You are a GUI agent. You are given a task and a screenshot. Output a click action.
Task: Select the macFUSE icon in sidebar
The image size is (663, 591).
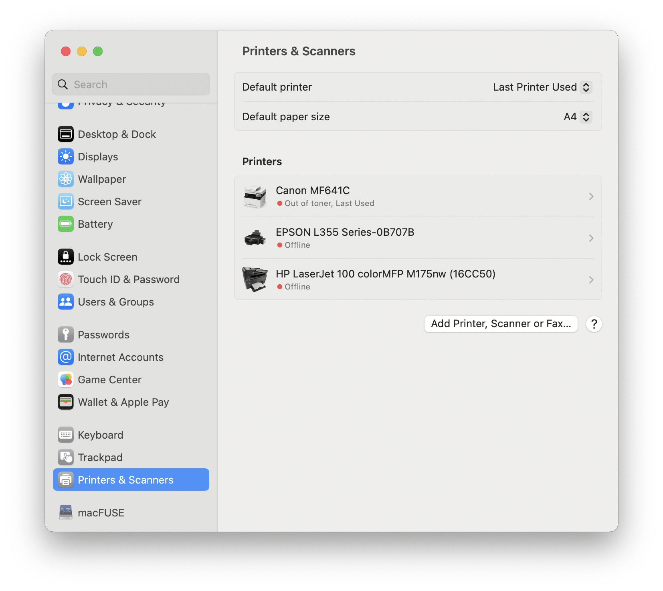[x=65, y=512]
